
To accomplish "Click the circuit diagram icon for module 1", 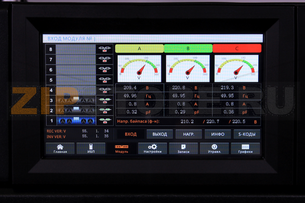I will tap(105, 120).
